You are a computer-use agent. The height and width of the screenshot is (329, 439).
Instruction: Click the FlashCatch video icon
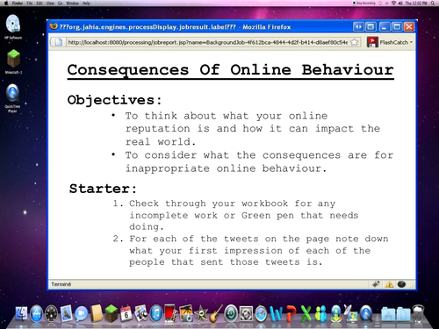372,42
